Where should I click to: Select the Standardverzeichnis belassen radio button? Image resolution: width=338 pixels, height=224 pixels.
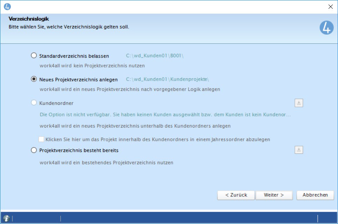click(x=34, y=56)
